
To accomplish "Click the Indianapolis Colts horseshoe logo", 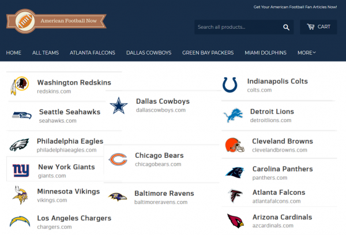I will 230,85.
